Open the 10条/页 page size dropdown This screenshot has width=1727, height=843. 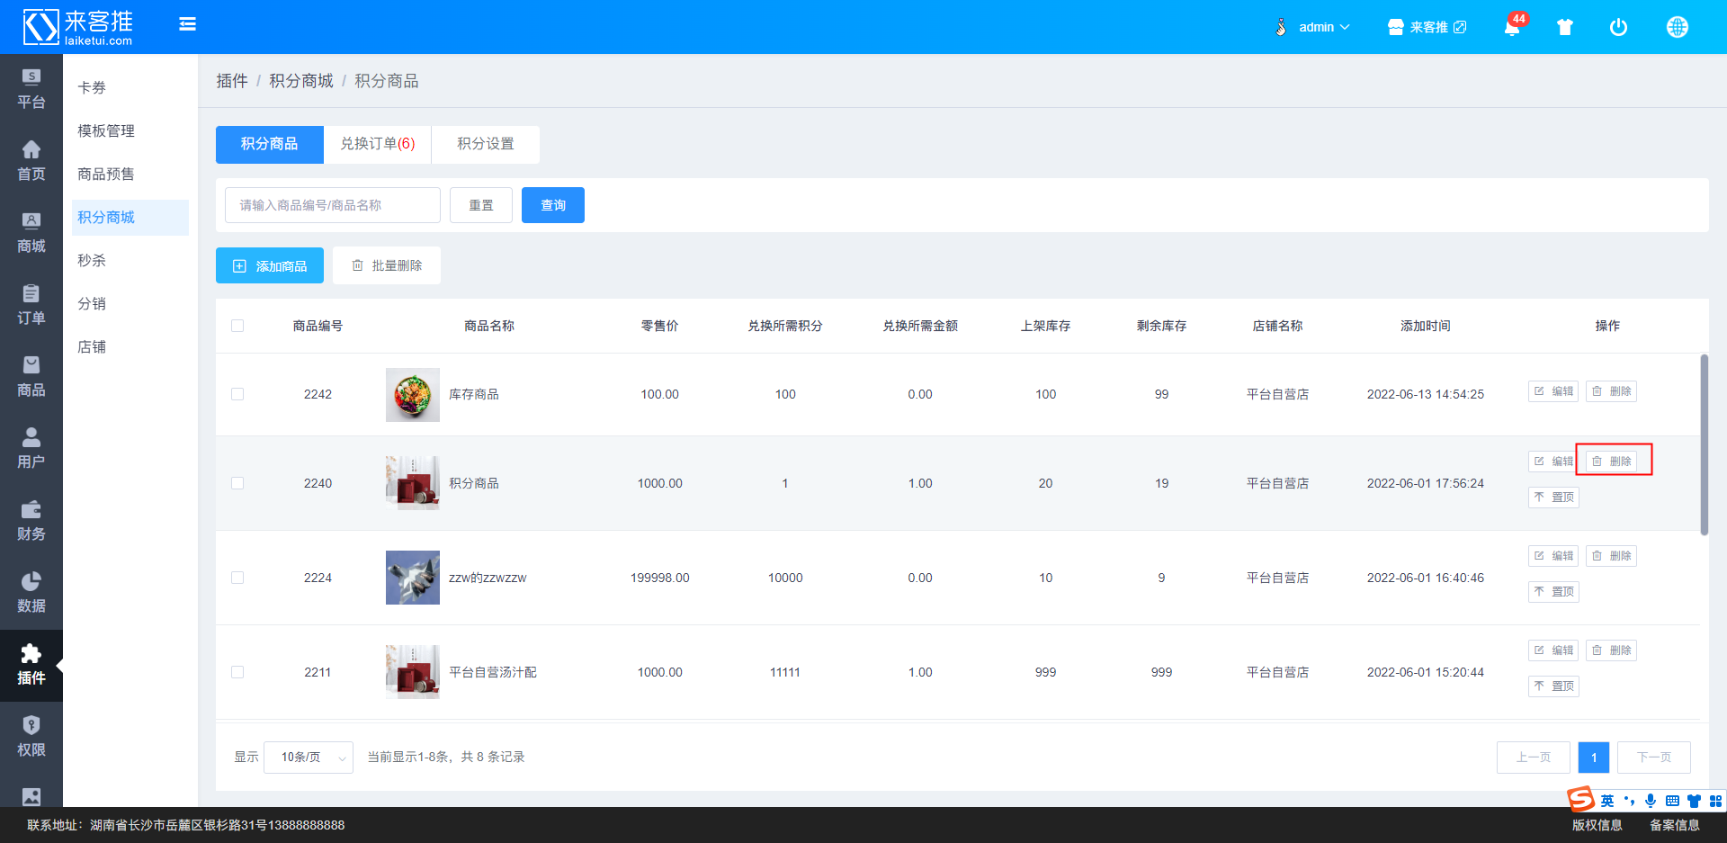(x=309, y=758)
